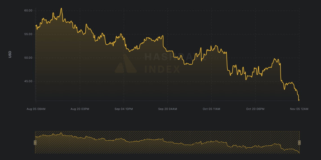Click the final lowest point of the line

299,100
